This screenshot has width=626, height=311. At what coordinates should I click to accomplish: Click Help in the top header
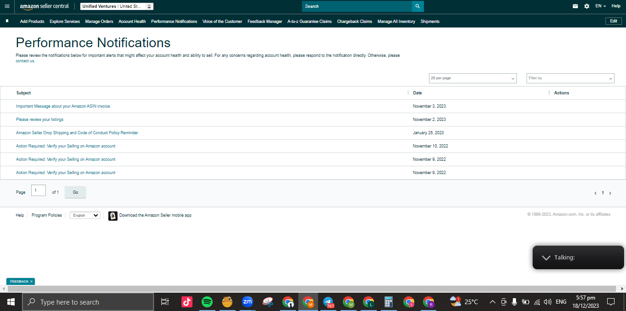click(x=616, y=6)
